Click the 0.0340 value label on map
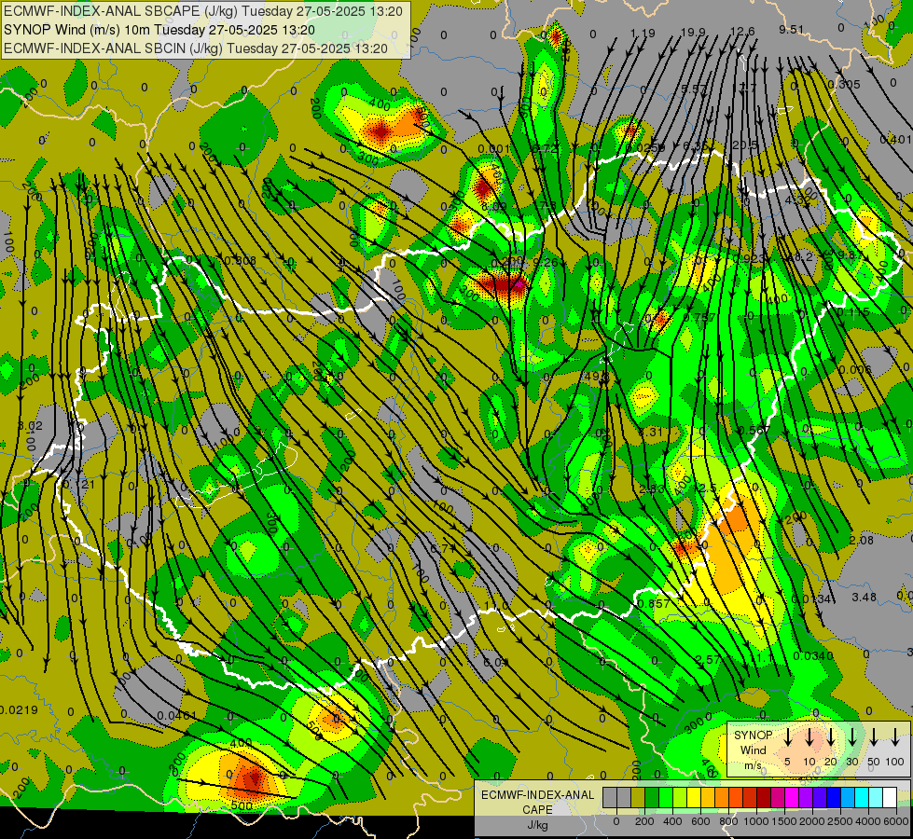 (813, 655)
